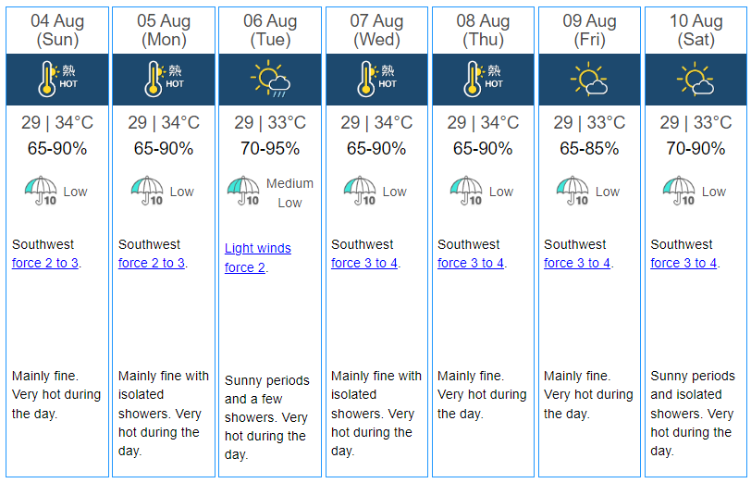Select the sunny with showers icon for 06 Aug
The image size is (751, 483).
270,79
